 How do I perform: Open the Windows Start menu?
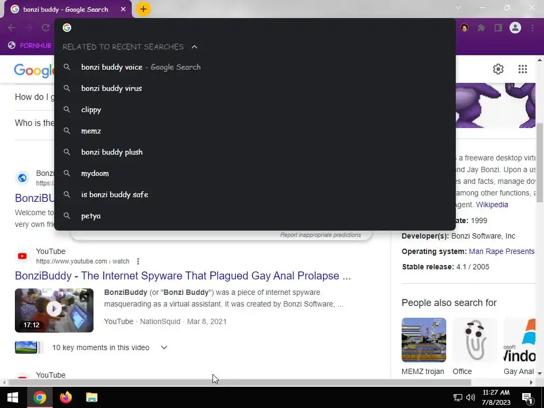[x=13, y=397]
